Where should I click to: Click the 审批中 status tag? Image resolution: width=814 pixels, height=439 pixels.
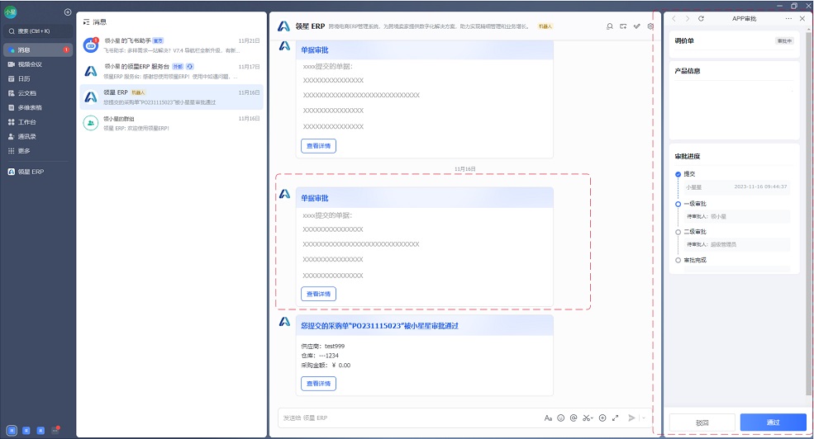784,41
